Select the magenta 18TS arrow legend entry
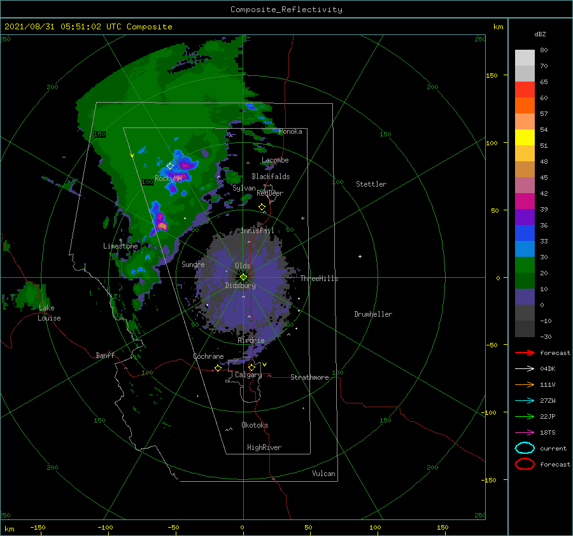The width and height of the screenshot is (573, 536). click(x=525, y=433)
